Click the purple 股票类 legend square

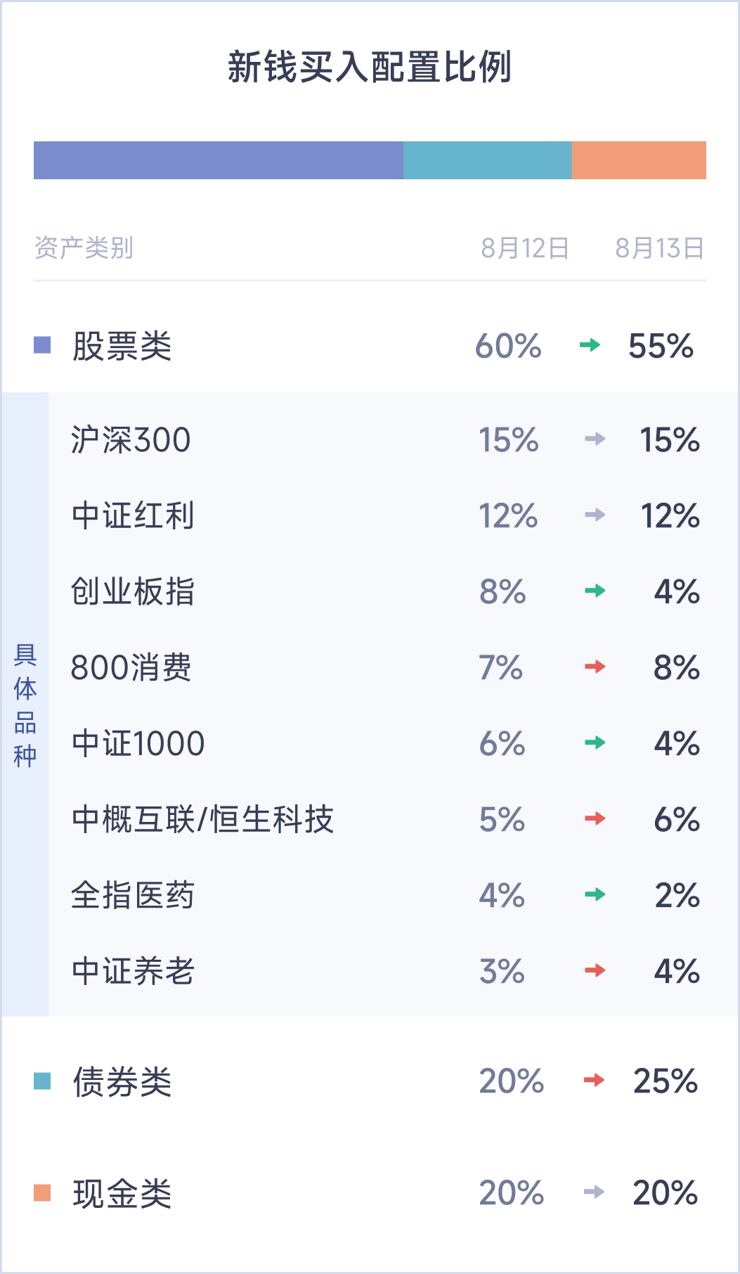(42, 345)
